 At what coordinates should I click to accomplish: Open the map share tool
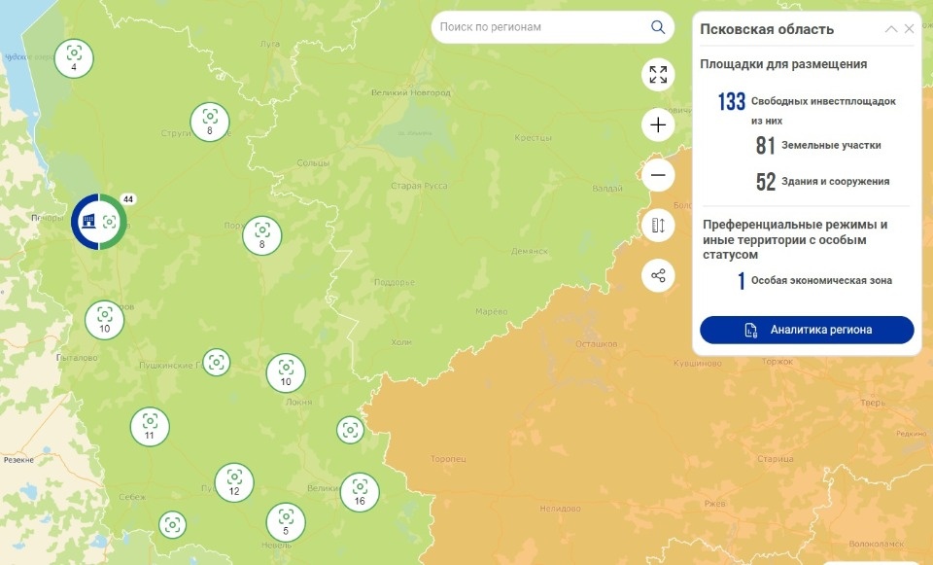pos(658,275)
